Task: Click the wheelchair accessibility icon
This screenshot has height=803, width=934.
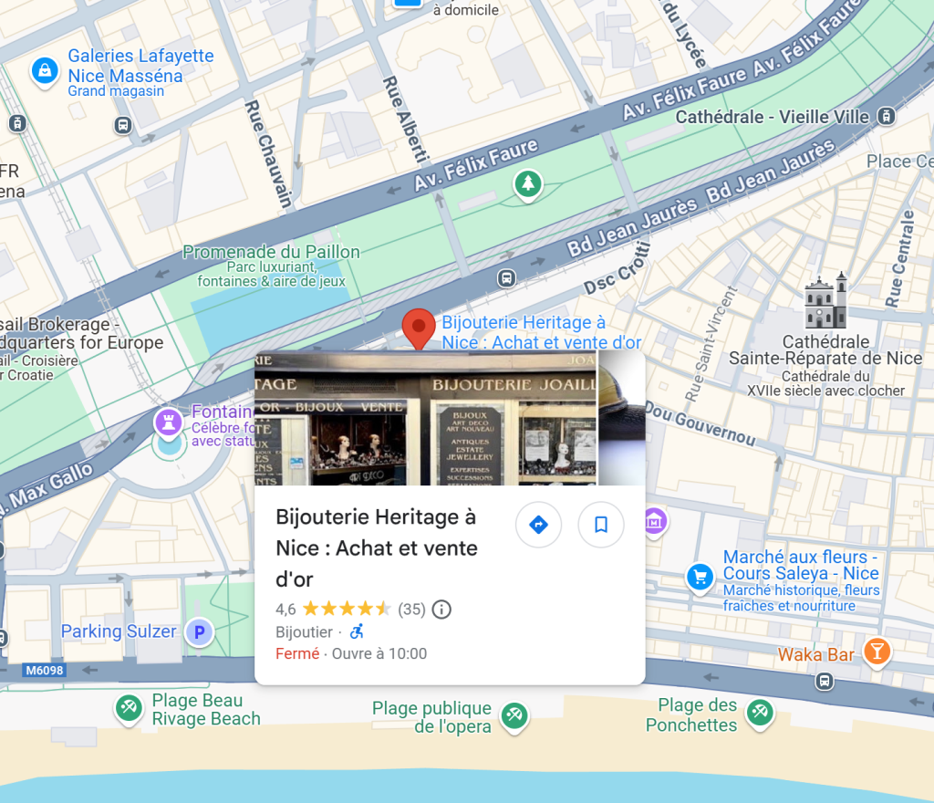Action: (x=357, y=631)
